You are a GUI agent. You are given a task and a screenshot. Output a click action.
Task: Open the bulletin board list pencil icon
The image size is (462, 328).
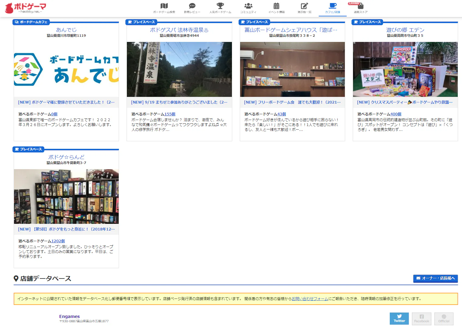pos(304,6)
